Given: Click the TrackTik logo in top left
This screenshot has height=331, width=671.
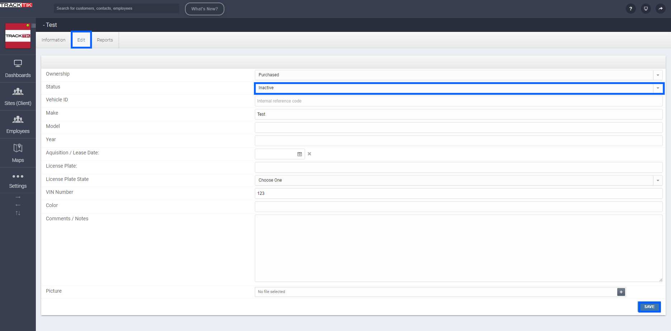Looking at the screenshot, I should [x=16, y=5].
